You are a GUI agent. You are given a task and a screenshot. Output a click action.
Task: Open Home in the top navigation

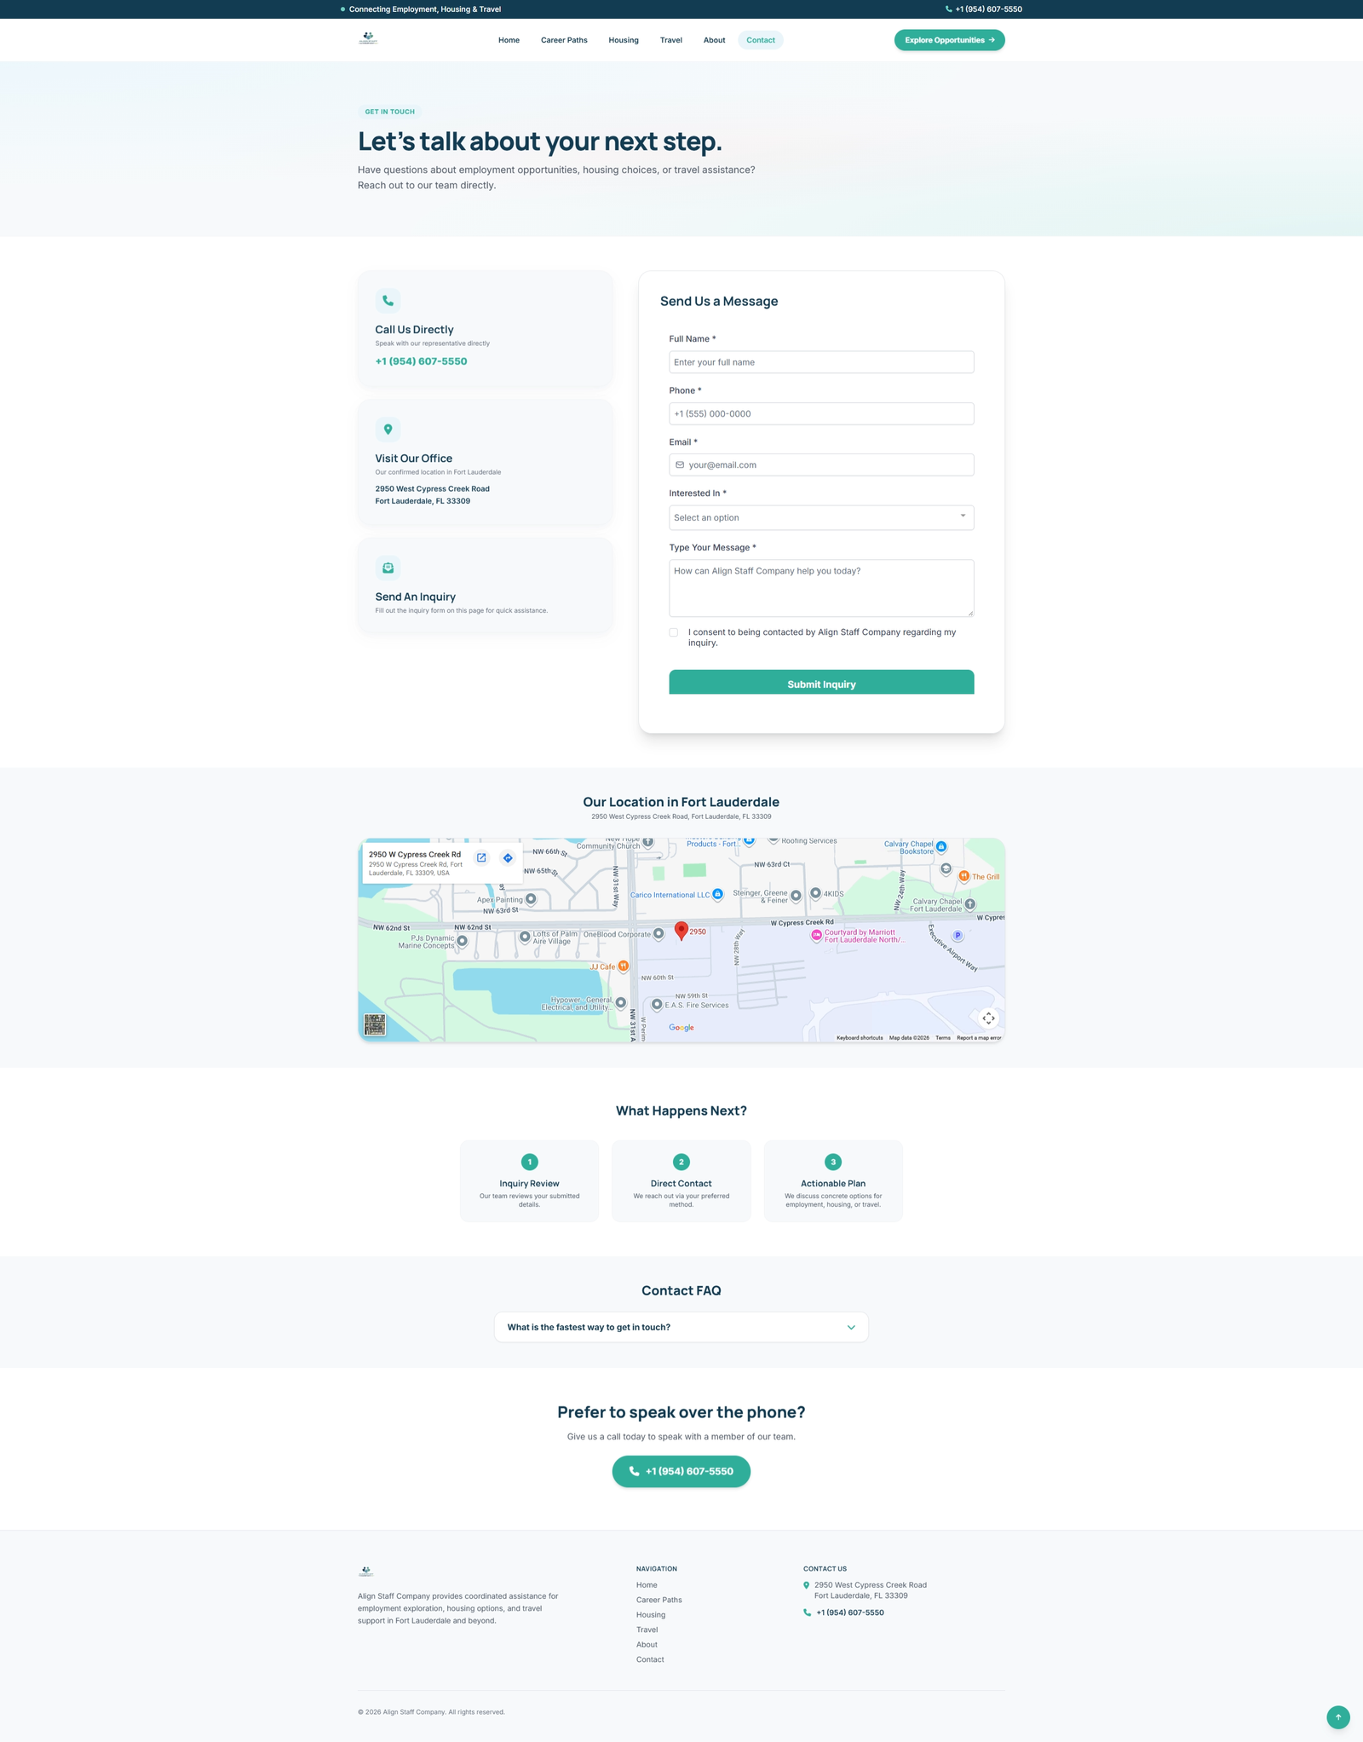click(x=509, y=40)
